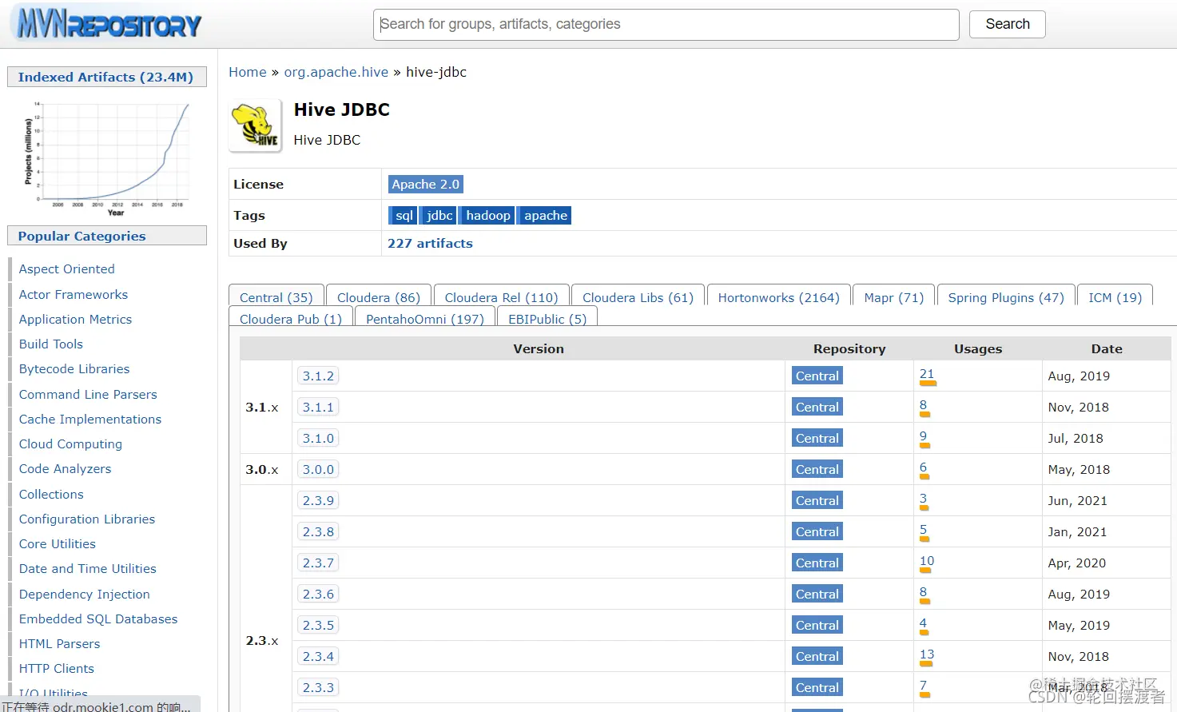Screen dimensions: 1177x712
Task: Open version 3.0.0
Action: click(318, 469)
